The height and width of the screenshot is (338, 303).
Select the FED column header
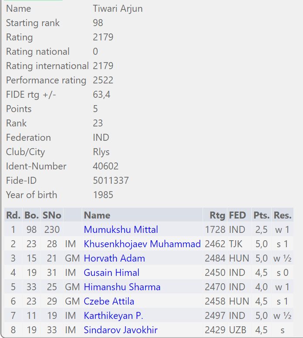(237, 215)
